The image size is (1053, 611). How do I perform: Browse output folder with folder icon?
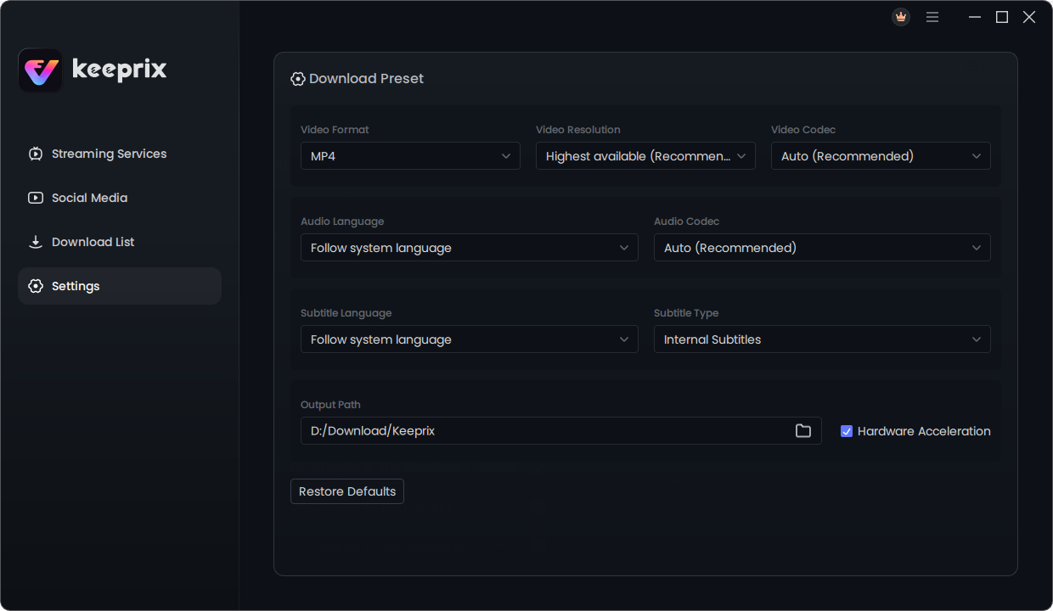click(802, 431)
